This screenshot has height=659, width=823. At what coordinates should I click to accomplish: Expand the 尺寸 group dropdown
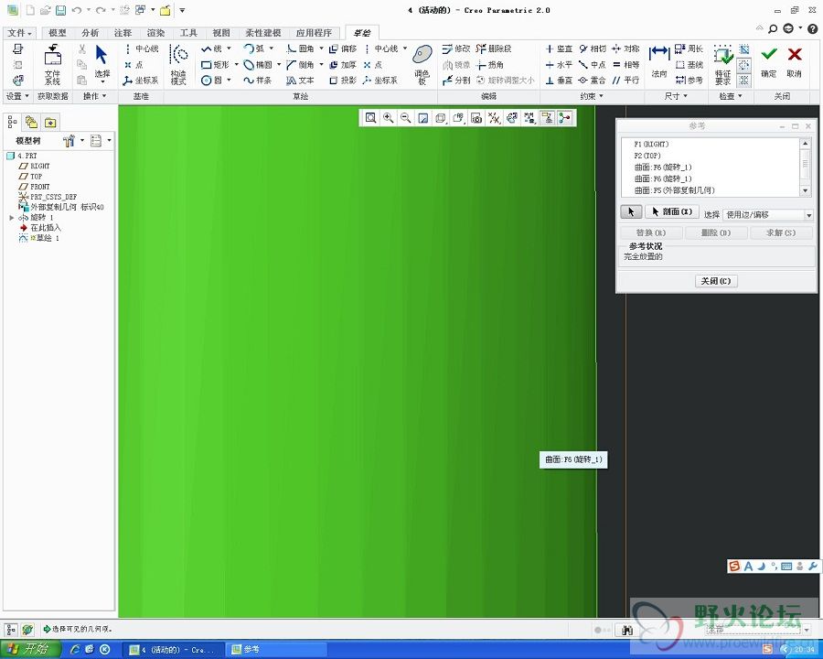[x=676, y=96]
